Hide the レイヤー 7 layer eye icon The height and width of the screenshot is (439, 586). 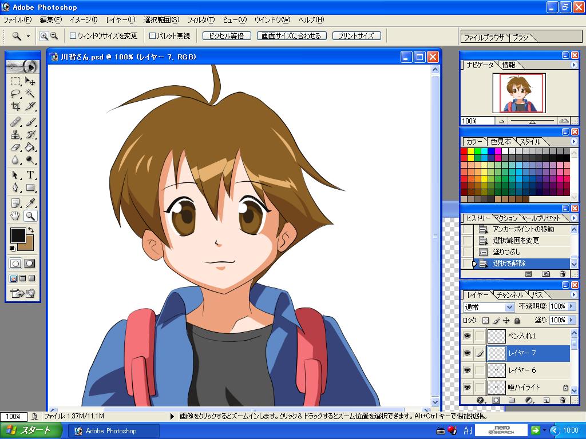pos(467,353)
